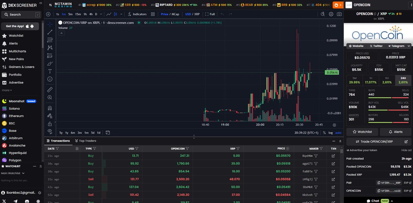Viewport: 413px width, 203px height.
Task: Select the XABCD pattern tool
Action: [x=50, y=48]
